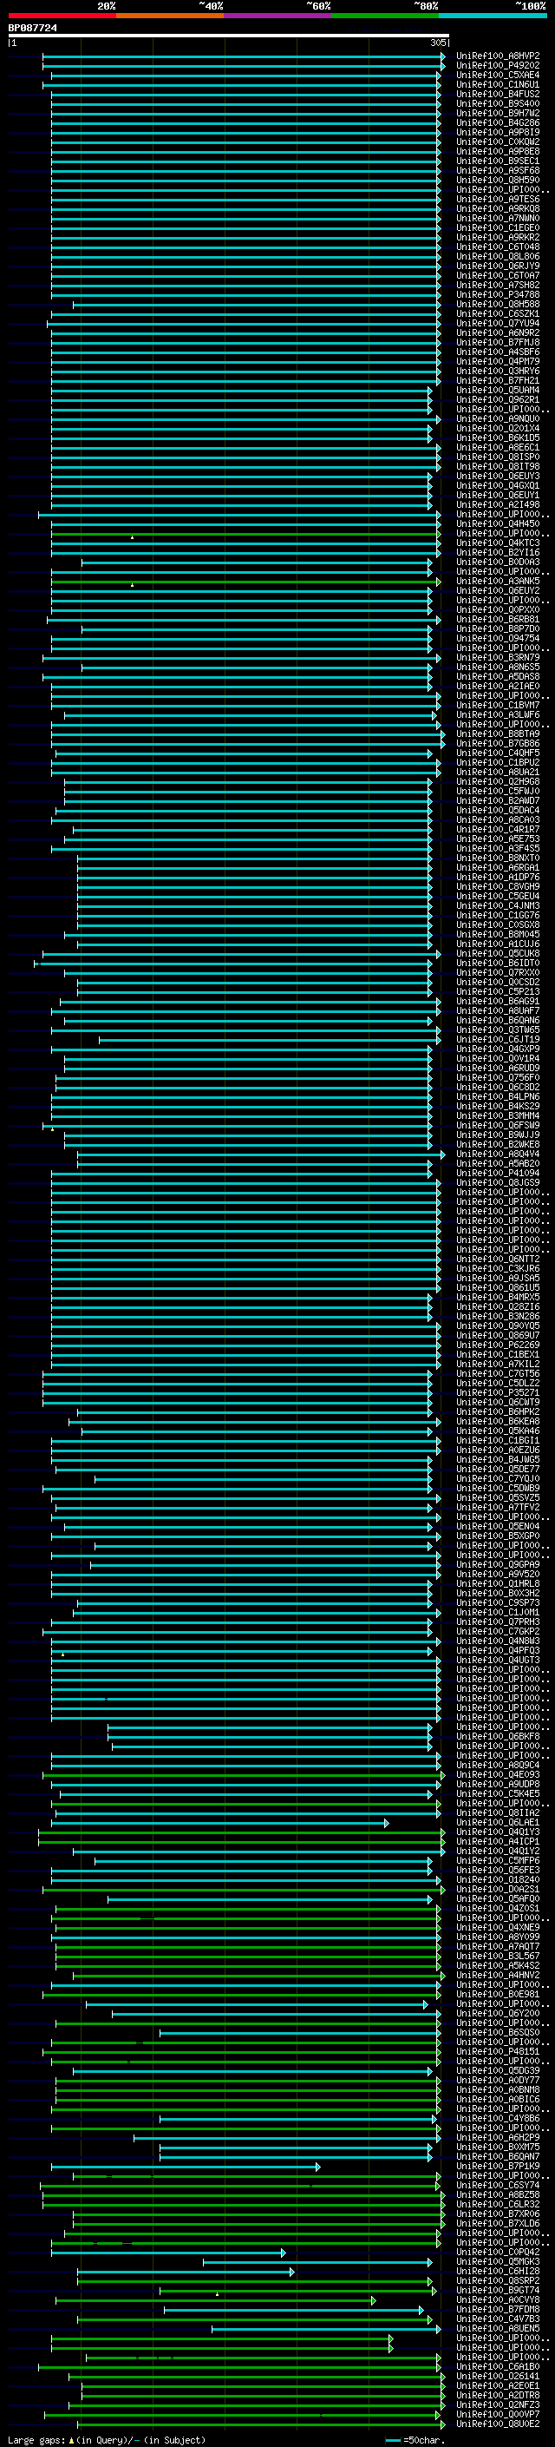Image resolution: width=555 pixels, height=2447 pixels.
Task: Select the UniRef100_Q869U7 label
Action: [x=498, y=1335]
